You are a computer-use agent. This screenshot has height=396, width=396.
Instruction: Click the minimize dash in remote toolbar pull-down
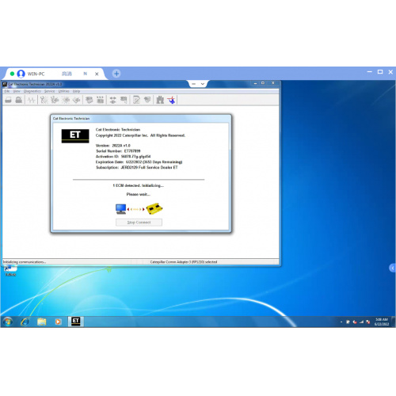(x=193, y=84)
